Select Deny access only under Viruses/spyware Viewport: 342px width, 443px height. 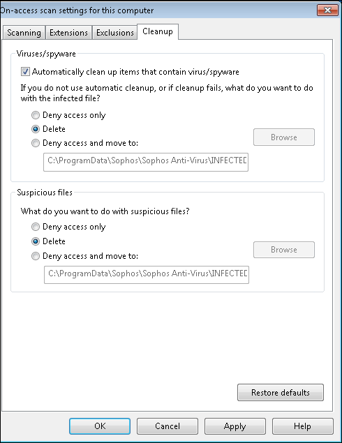36,115
